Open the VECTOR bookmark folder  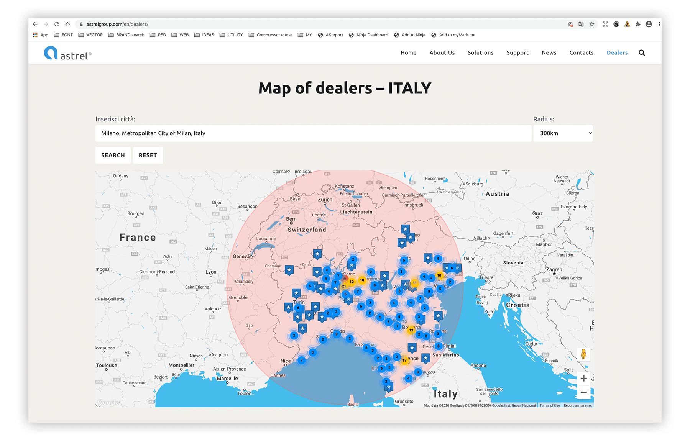click(90, 35)
